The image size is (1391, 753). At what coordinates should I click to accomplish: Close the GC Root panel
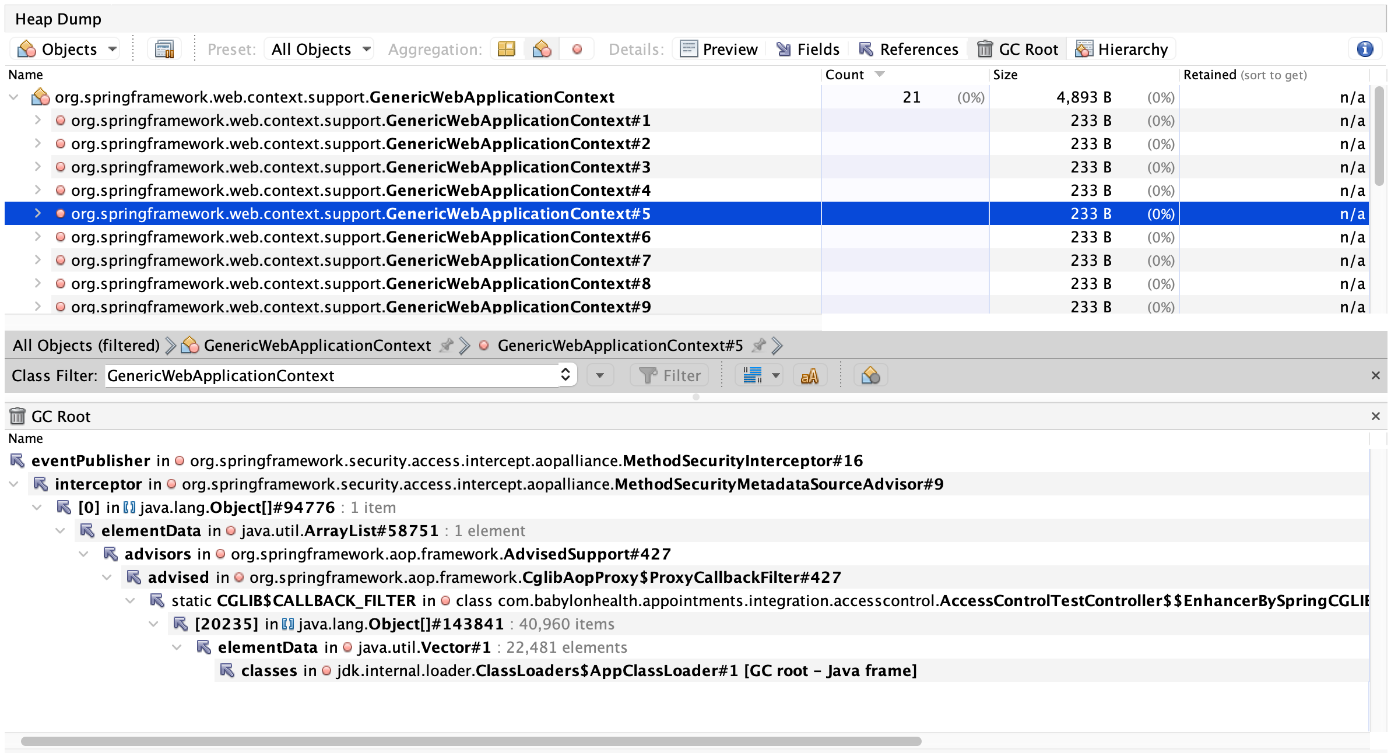1376,416
